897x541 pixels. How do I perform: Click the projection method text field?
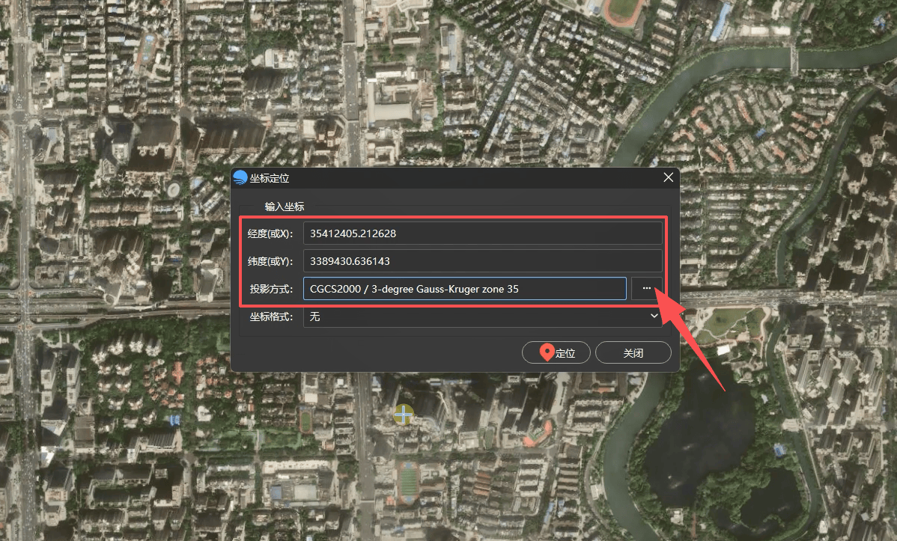click(x=464, y=289)
